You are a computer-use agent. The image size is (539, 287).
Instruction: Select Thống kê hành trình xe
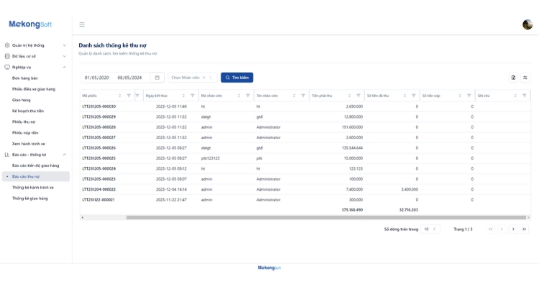[x=33, y=187]
